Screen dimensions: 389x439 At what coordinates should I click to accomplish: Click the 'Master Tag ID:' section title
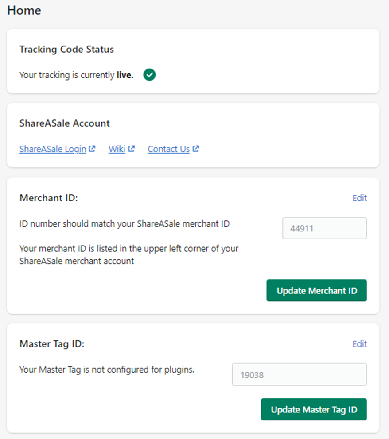coord(52,344)
